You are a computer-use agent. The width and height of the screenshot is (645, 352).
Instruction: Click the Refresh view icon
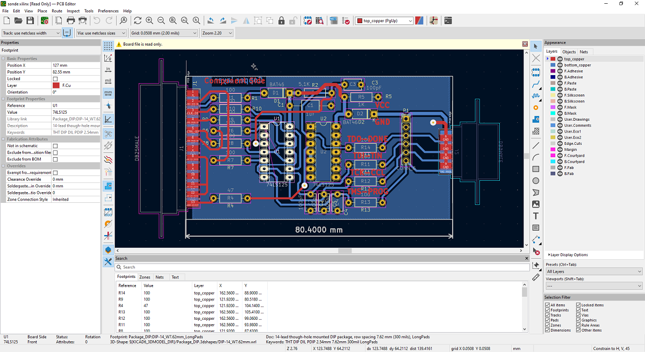138,20
